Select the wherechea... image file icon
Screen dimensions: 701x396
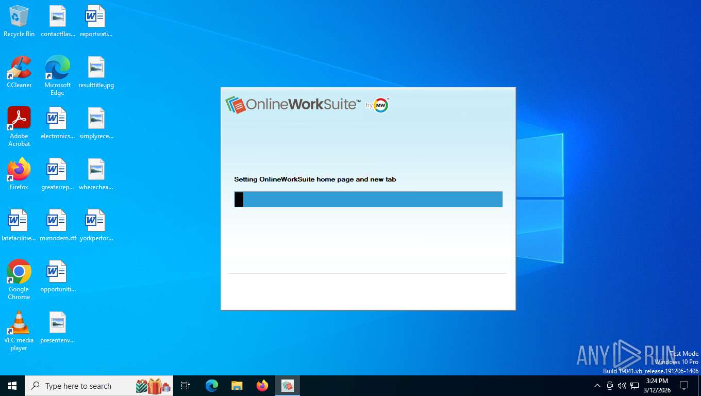tap(96, 175)
